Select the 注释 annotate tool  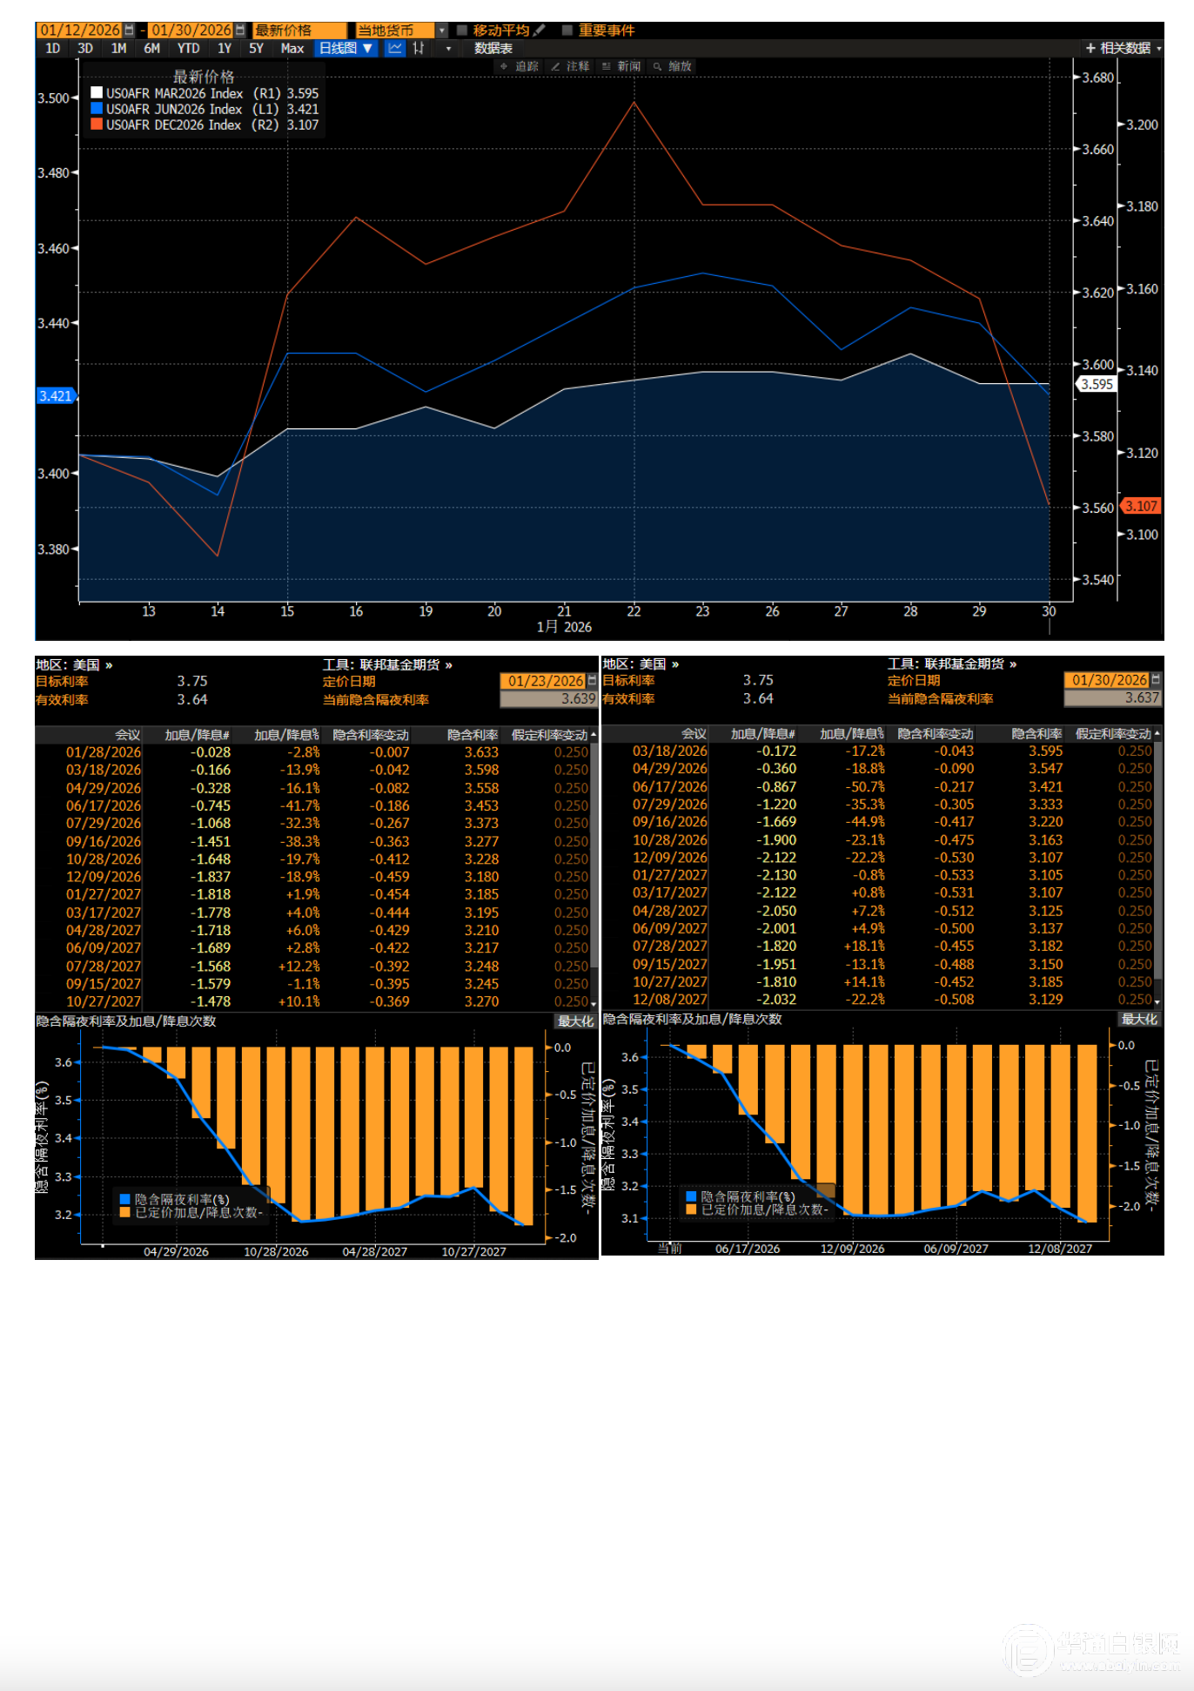click(x=570, y=66)
